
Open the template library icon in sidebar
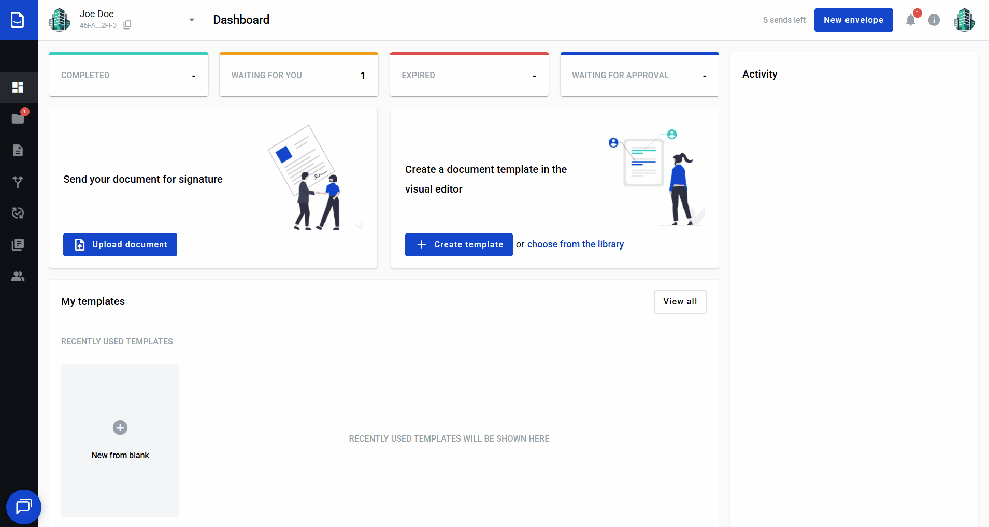[x=18, y=244]
